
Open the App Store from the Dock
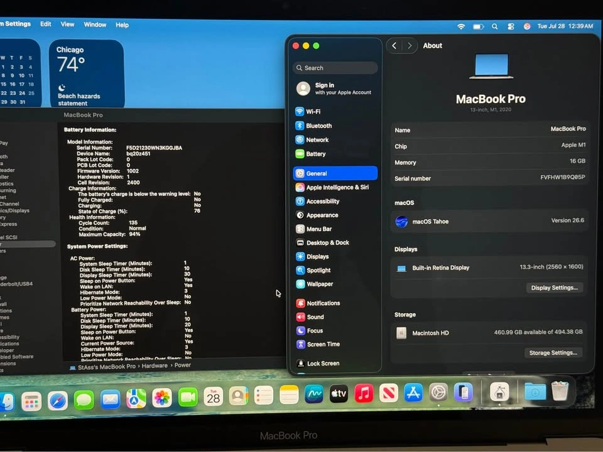click(x=413, y=393)
